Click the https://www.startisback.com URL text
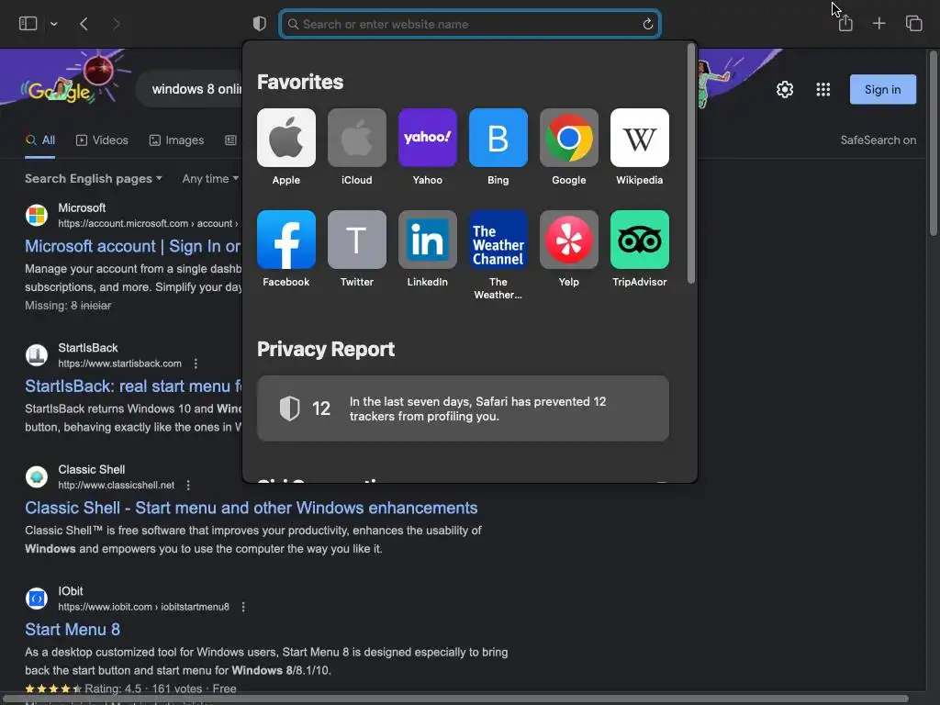 pyautogui.click(x=120, y=364)
